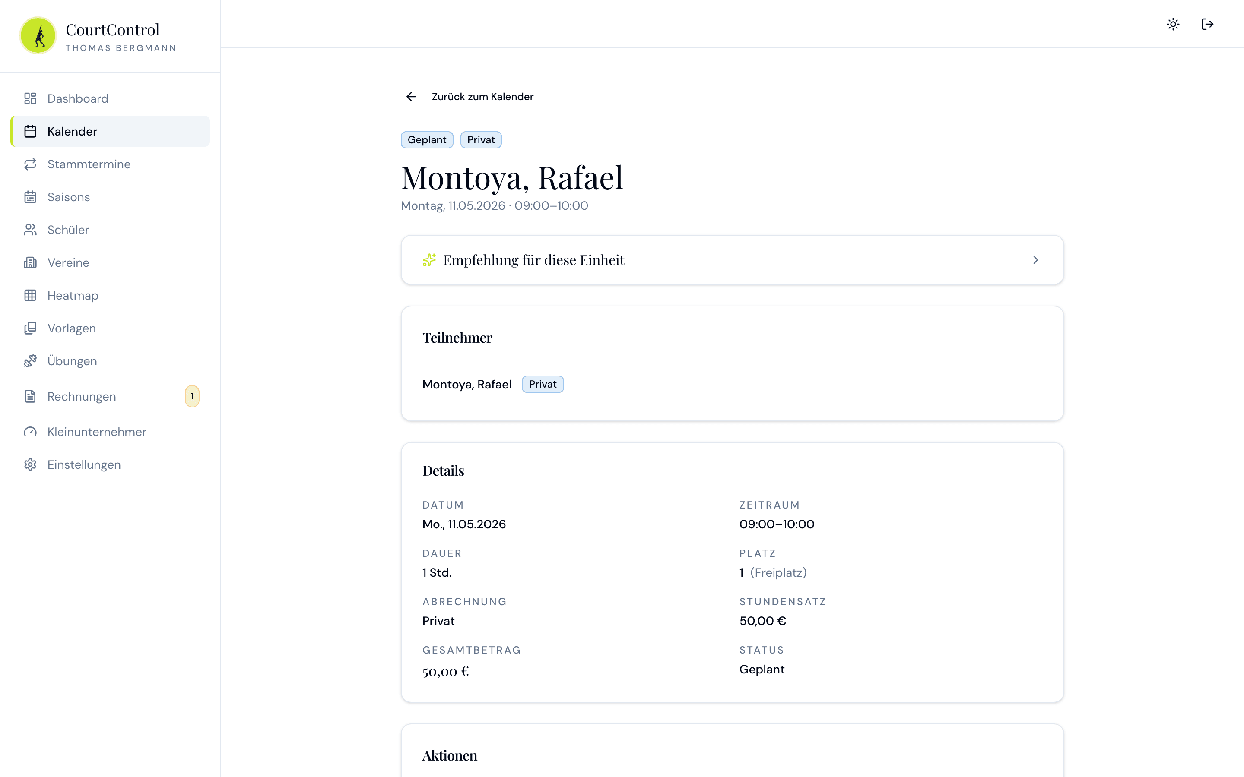
Task: Expand Empfehlung für diese Einheit
Action: [x=732, y=260]
